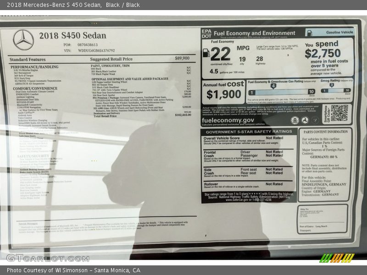
Task: Select 'Not Rated' in the Driver row
Action: pos(274,152)
